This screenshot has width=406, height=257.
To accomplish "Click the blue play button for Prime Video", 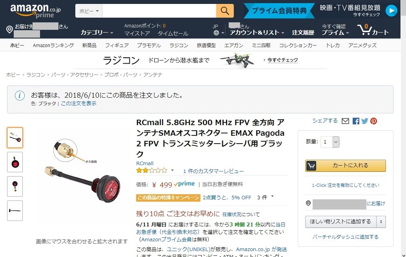I will coord(391,11).
